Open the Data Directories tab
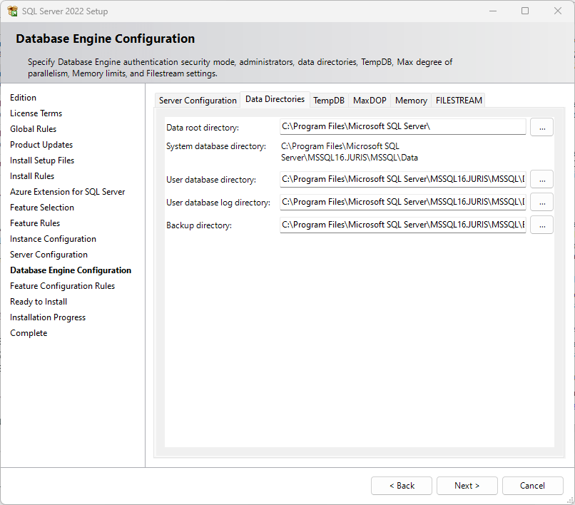This screenshot has width=575, height=505. coord(275,100)
